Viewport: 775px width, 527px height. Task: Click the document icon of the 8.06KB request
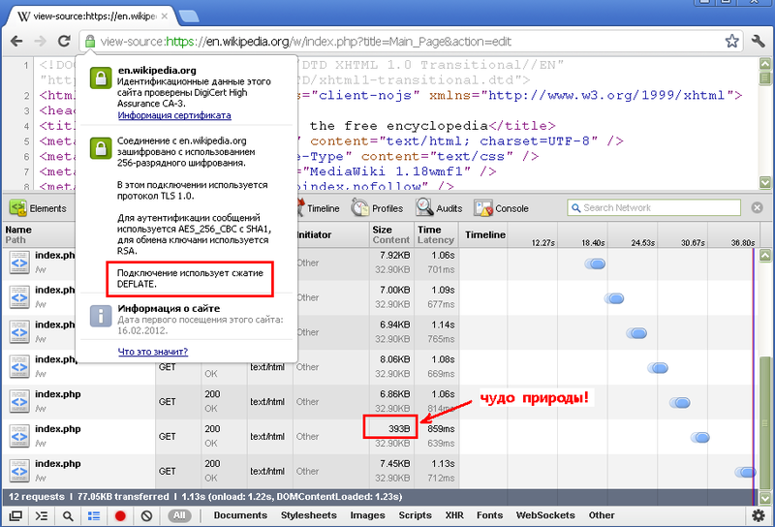19,367
